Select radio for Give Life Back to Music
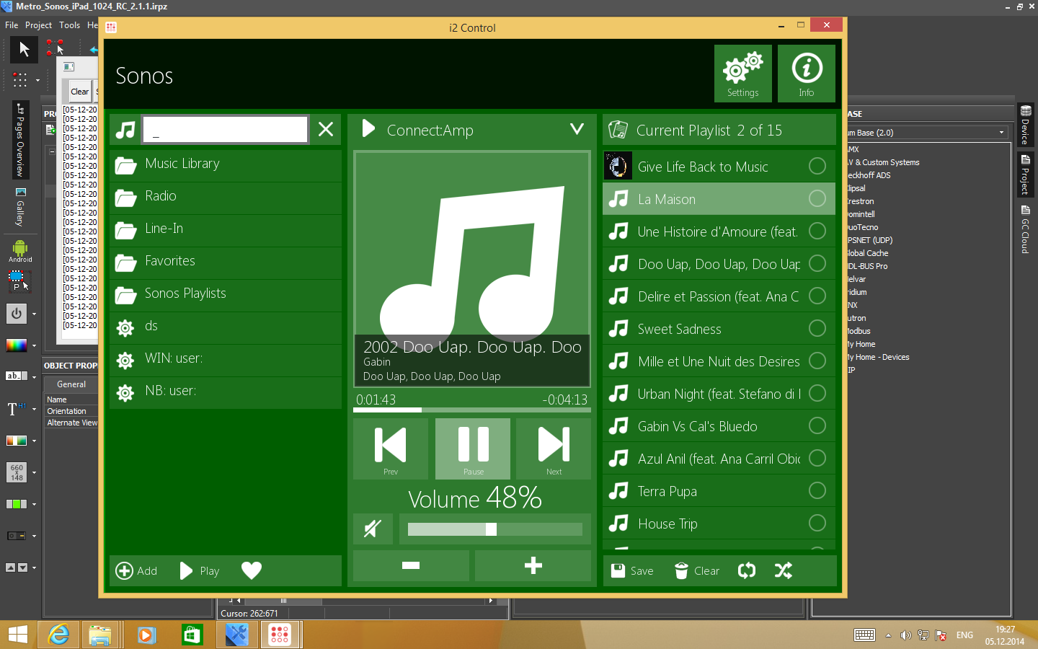The height and width of the screenshot is (649, 1038). [x=817, y=166]
